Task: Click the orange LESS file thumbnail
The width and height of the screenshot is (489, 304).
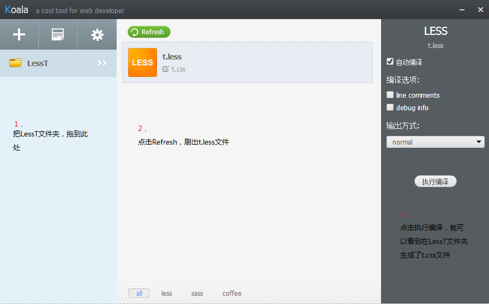Action: click(142, 62)
